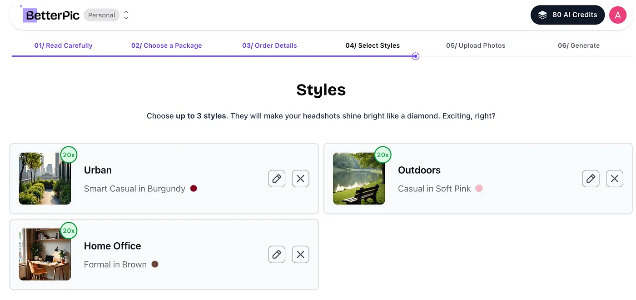Click the Home Office thumbnail image
The height and width of the screenshot is (300, 636).
point(45,255)
